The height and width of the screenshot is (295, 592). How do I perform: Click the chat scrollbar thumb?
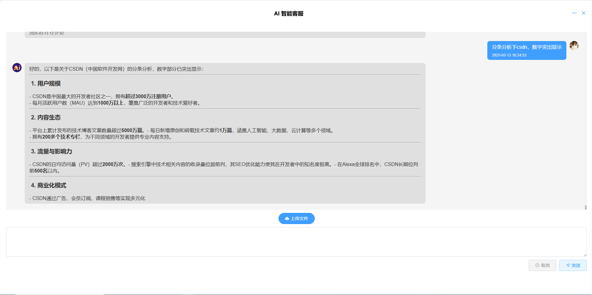click(x=586, y=207)
